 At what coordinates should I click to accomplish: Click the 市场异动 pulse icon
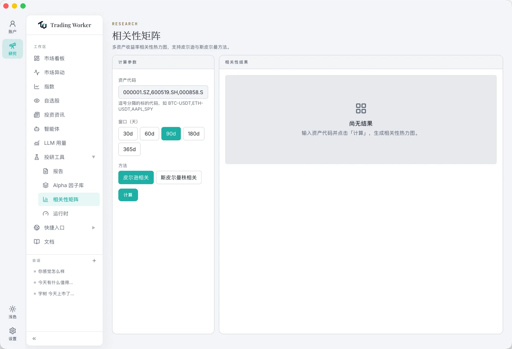(37, 72)
